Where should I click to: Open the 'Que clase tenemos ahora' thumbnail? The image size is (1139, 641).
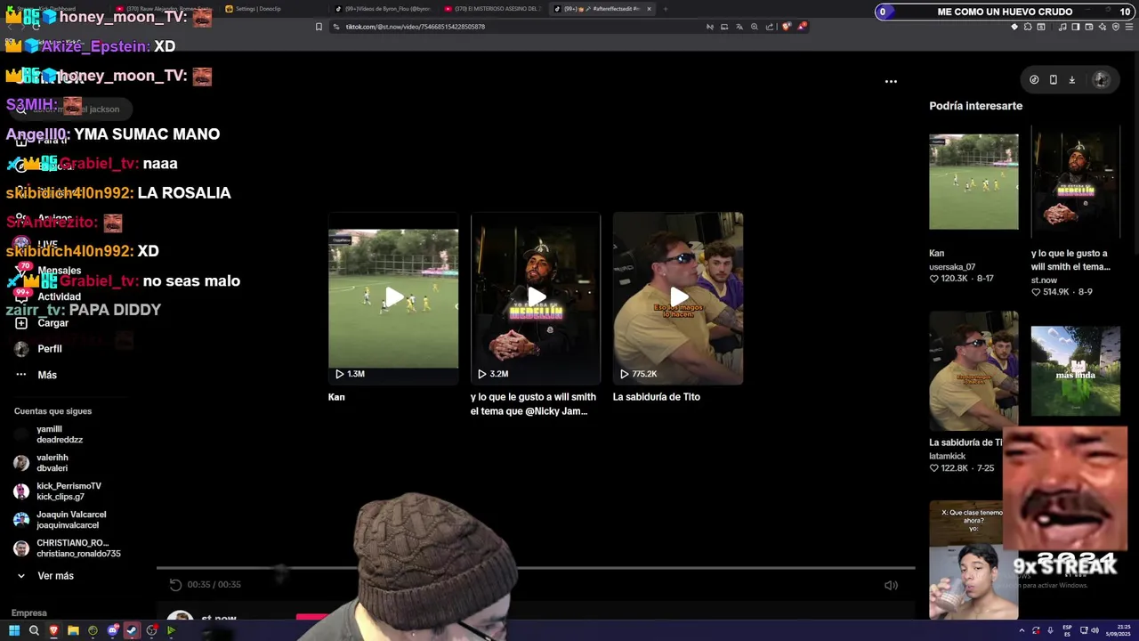point(973,560)
